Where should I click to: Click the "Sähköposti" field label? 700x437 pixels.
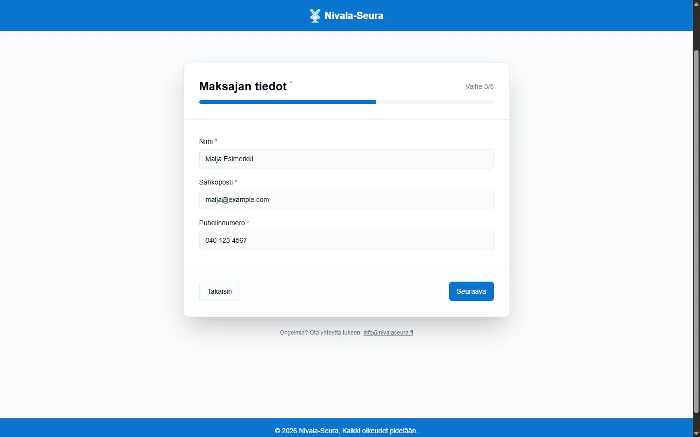click(x=216, y=182)
